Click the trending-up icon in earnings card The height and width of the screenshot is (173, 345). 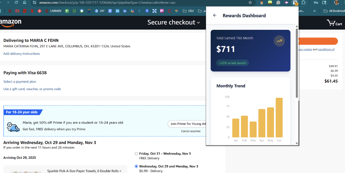pyautogui.click(x=279, y=41)
